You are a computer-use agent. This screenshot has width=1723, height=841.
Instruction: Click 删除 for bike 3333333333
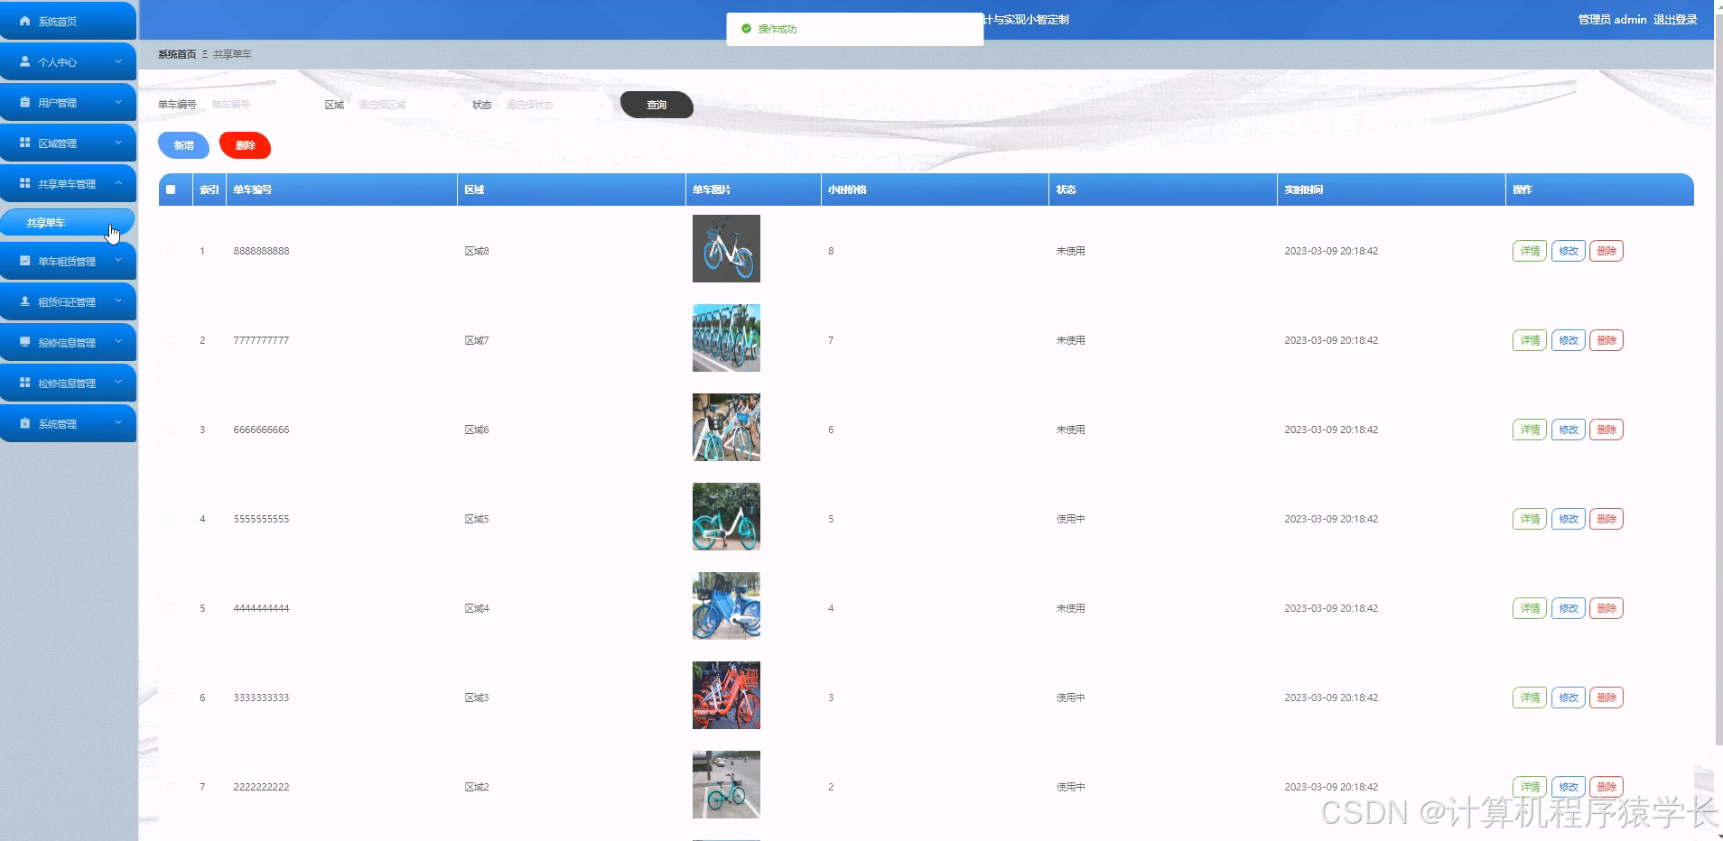tap(1607, 698)
